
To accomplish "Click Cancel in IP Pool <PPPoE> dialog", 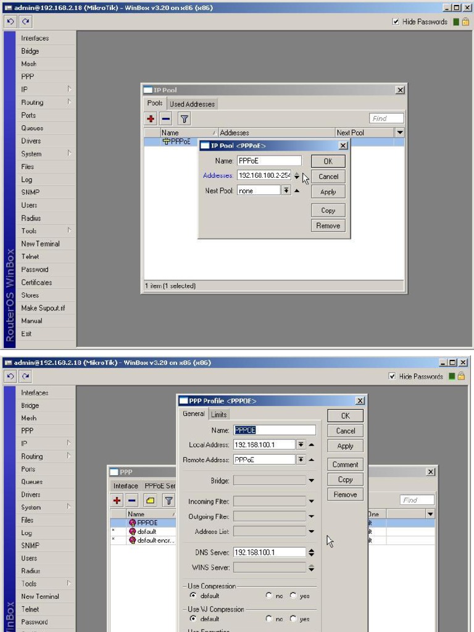I will [x=328, y=177].
